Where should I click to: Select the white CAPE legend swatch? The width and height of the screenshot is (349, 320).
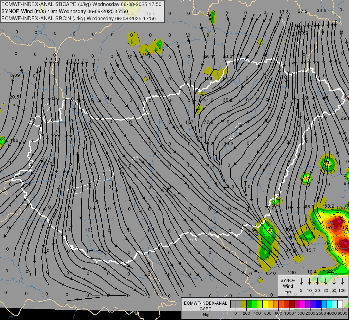(340, 304)
